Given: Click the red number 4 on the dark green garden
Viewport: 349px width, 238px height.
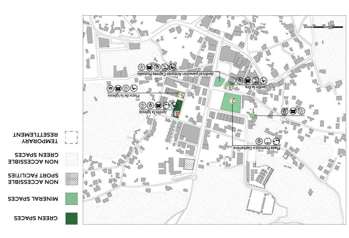Looking at the screenshot, I should click(177, 113).
